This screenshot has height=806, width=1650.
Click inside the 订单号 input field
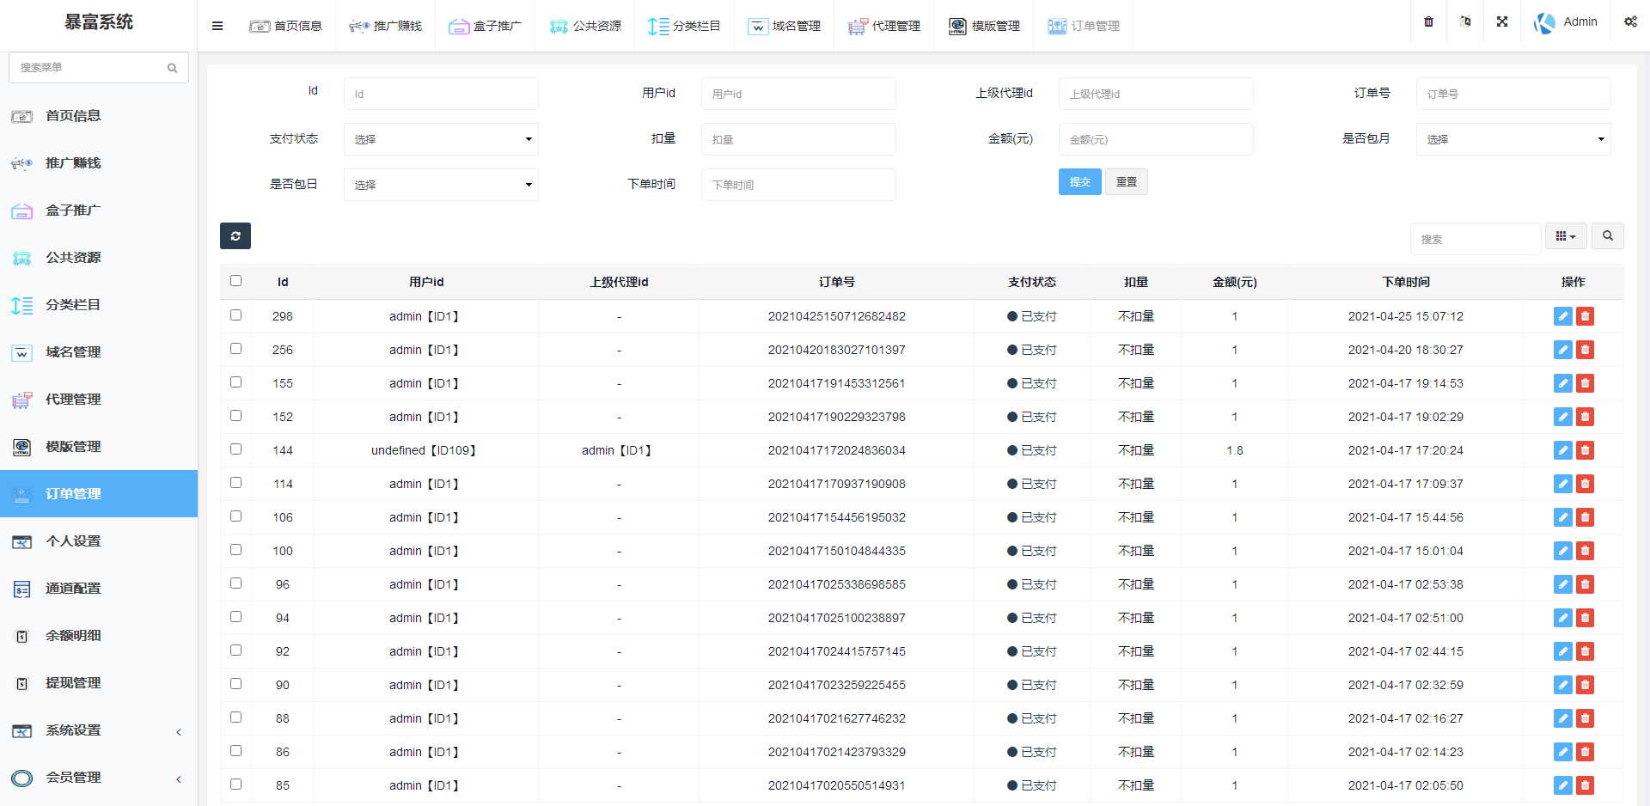tap(1512, 94)
